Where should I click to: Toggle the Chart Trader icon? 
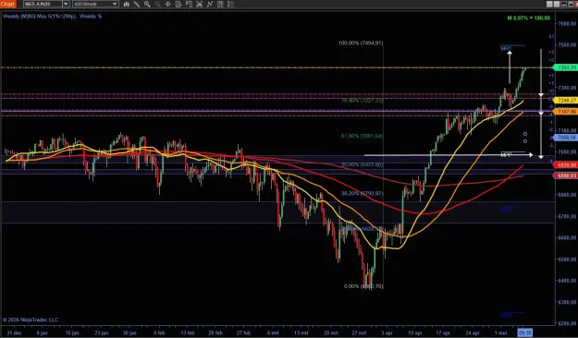click(189, 4)
